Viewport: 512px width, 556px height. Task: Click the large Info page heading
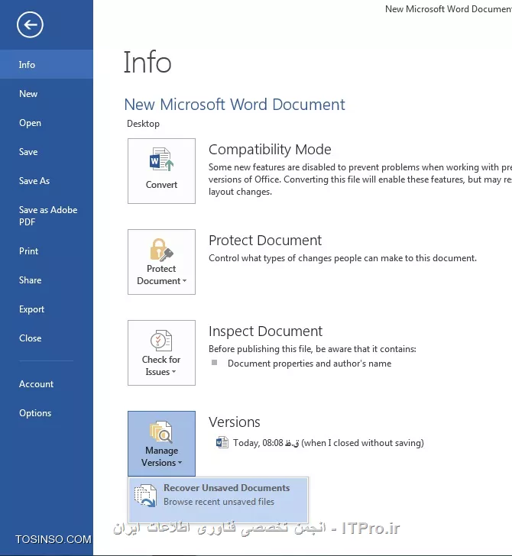[x=147, y=62]
